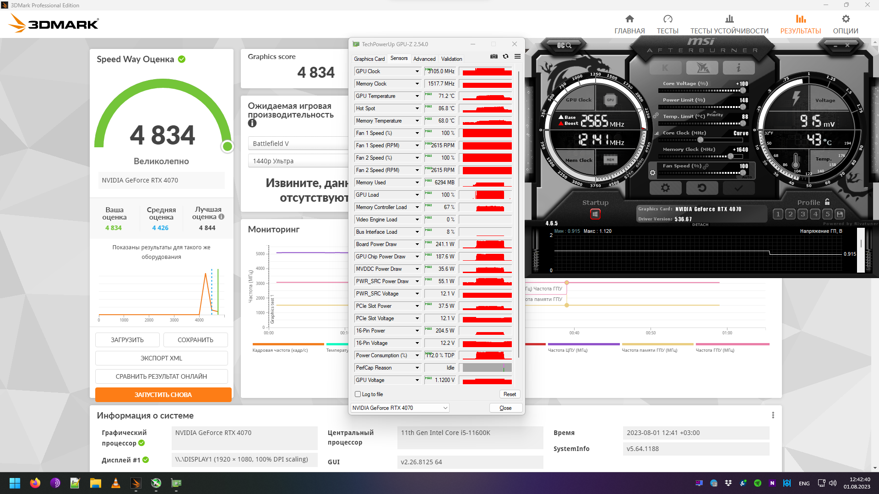Switch to the Advanced tab in GPU-Z
The height and width of the screenshot is (494, 879).
coord(424,59)
